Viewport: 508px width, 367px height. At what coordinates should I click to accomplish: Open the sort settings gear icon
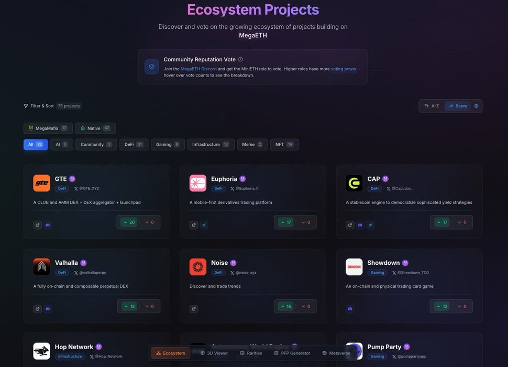[x=476, y=106]
